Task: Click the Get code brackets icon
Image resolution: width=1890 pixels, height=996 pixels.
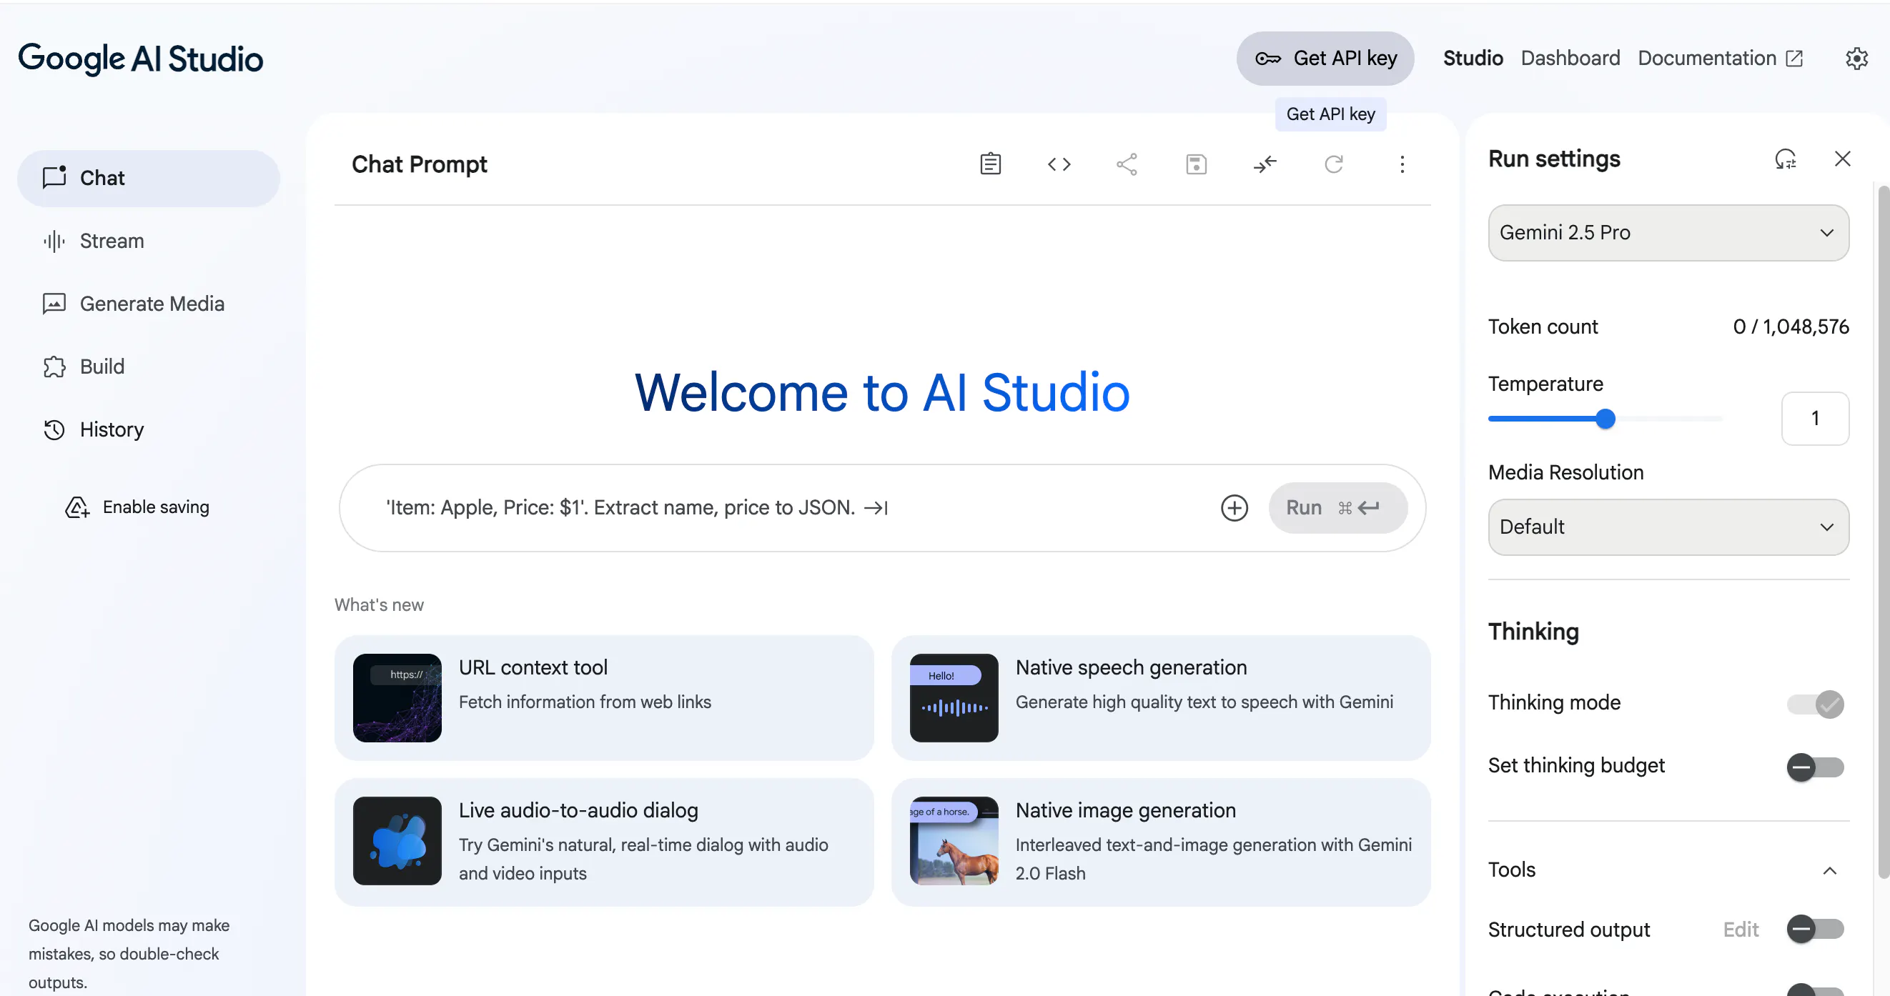Action: (1059, 164)
